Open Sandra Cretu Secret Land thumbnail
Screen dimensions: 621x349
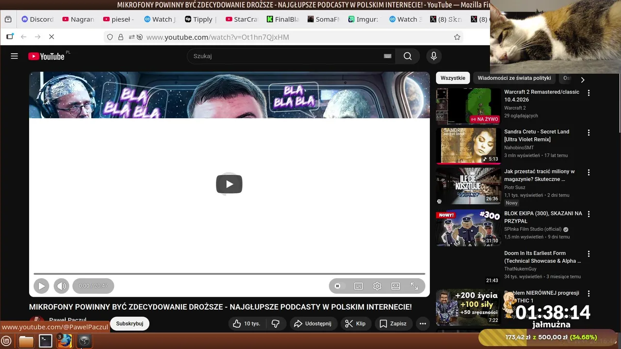[468, 146]
